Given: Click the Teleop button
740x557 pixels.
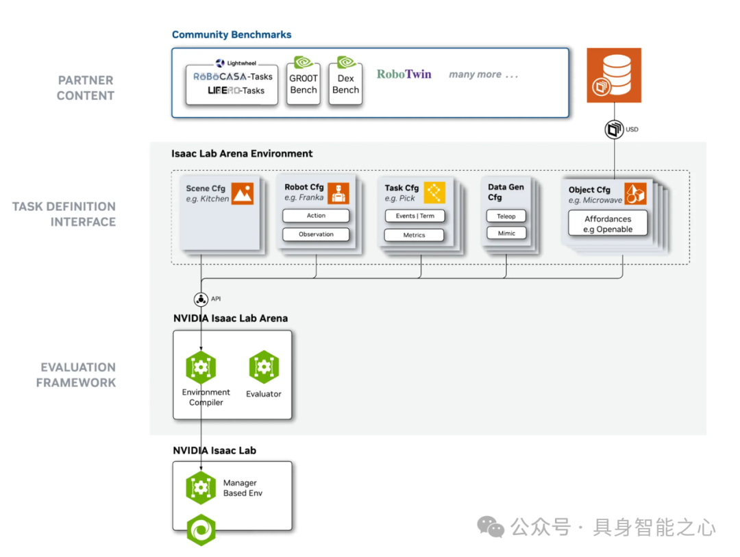Looking at the screenshot, I should [x=506, y=216].
